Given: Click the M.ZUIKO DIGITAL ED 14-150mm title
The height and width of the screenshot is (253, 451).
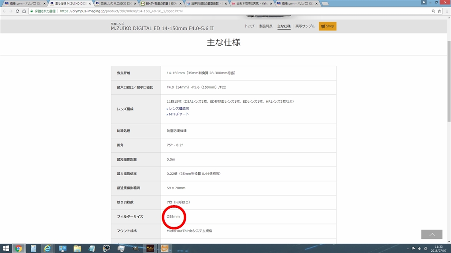Looking at the screenshot, I should [162, 29].
